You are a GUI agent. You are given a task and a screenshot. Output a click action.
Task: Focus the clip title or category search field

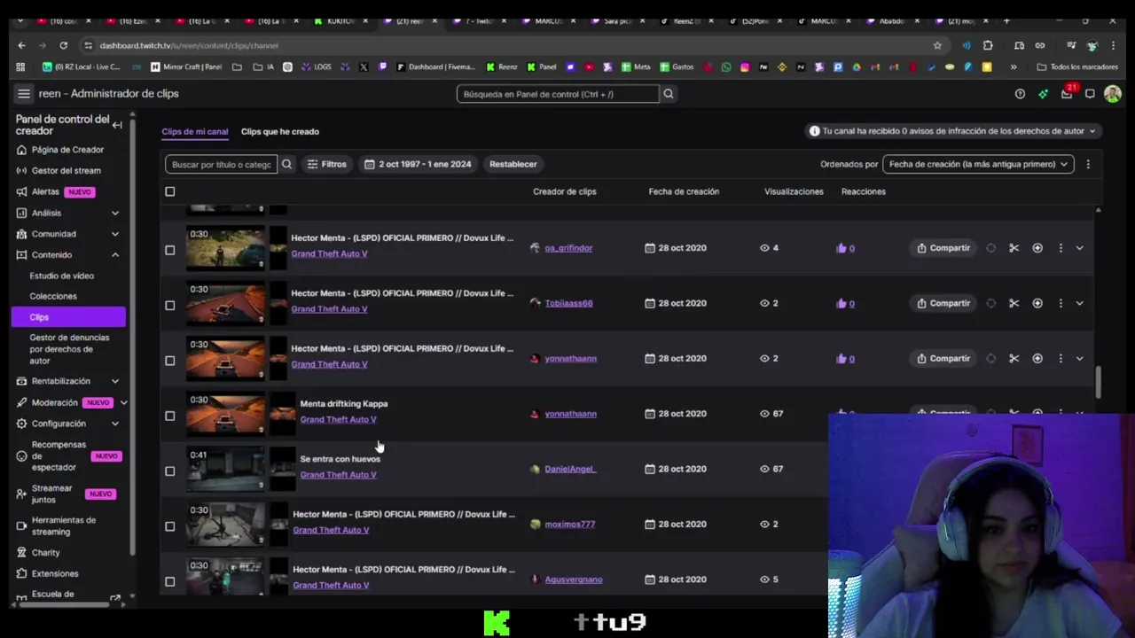222,164
